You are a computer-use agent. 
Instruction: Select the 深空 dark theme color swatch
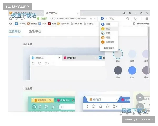(x=118, y=70)
